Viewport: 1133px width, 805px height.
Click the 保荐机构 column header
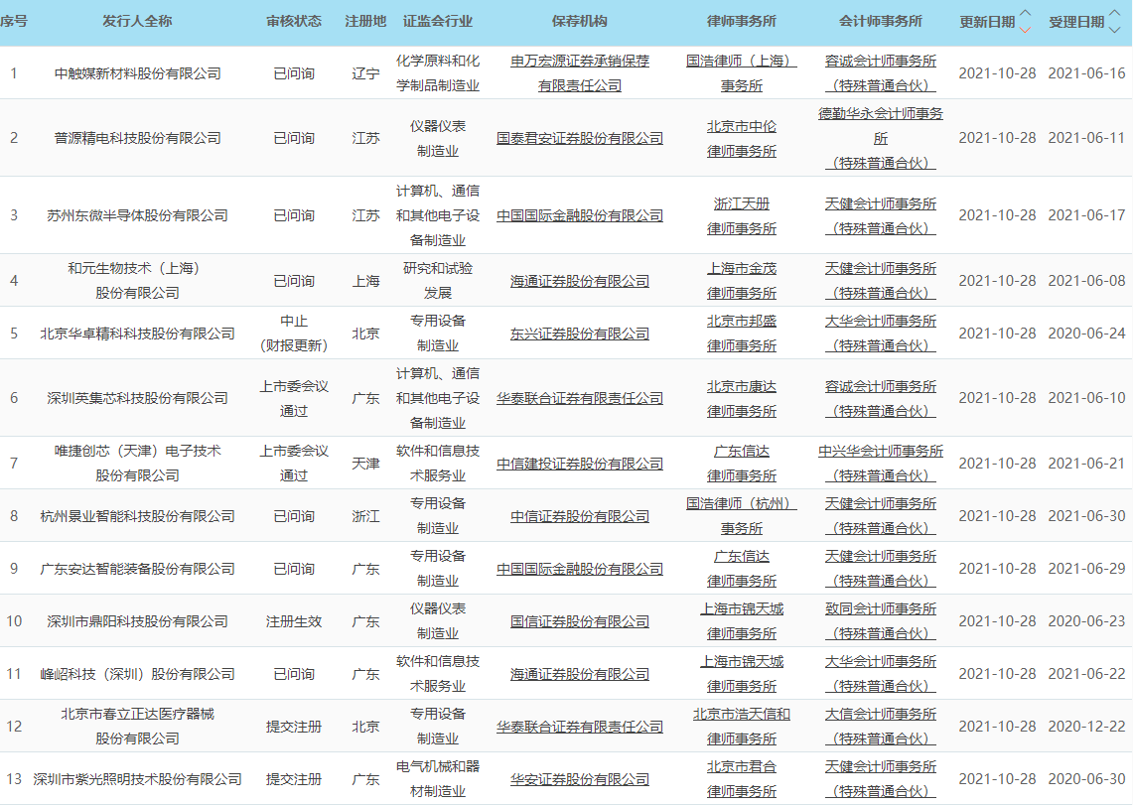click(580, 21)
